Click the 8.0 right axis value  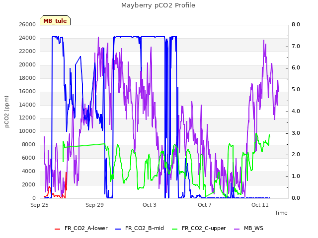296,24
